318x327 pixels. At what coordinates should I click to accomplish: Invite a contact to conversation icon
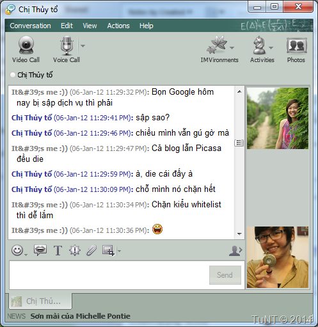coord(235,251)
